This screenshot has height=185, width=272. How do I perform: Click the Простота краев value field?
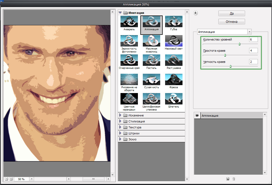pos(253,51)
